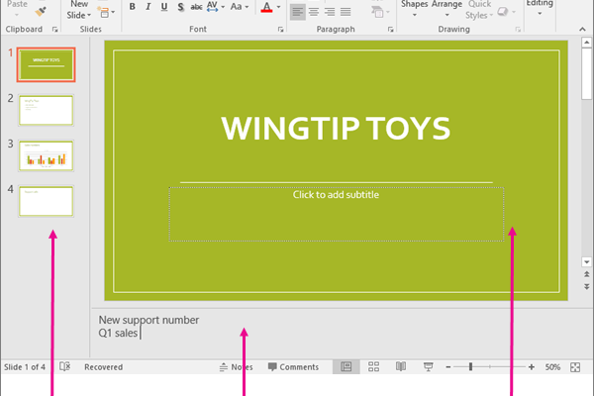Go to previous slide double-arrow button
Image resolution: width=594 pixels, height=396 pixels.
click(x=586, y=274)
